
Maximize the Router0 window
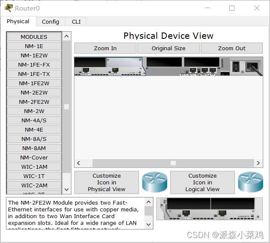(x=232, y=8)
